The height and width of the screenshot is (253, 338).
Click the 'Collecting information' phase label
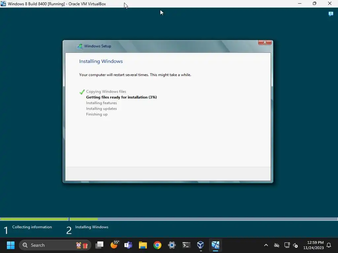[32, 227]
